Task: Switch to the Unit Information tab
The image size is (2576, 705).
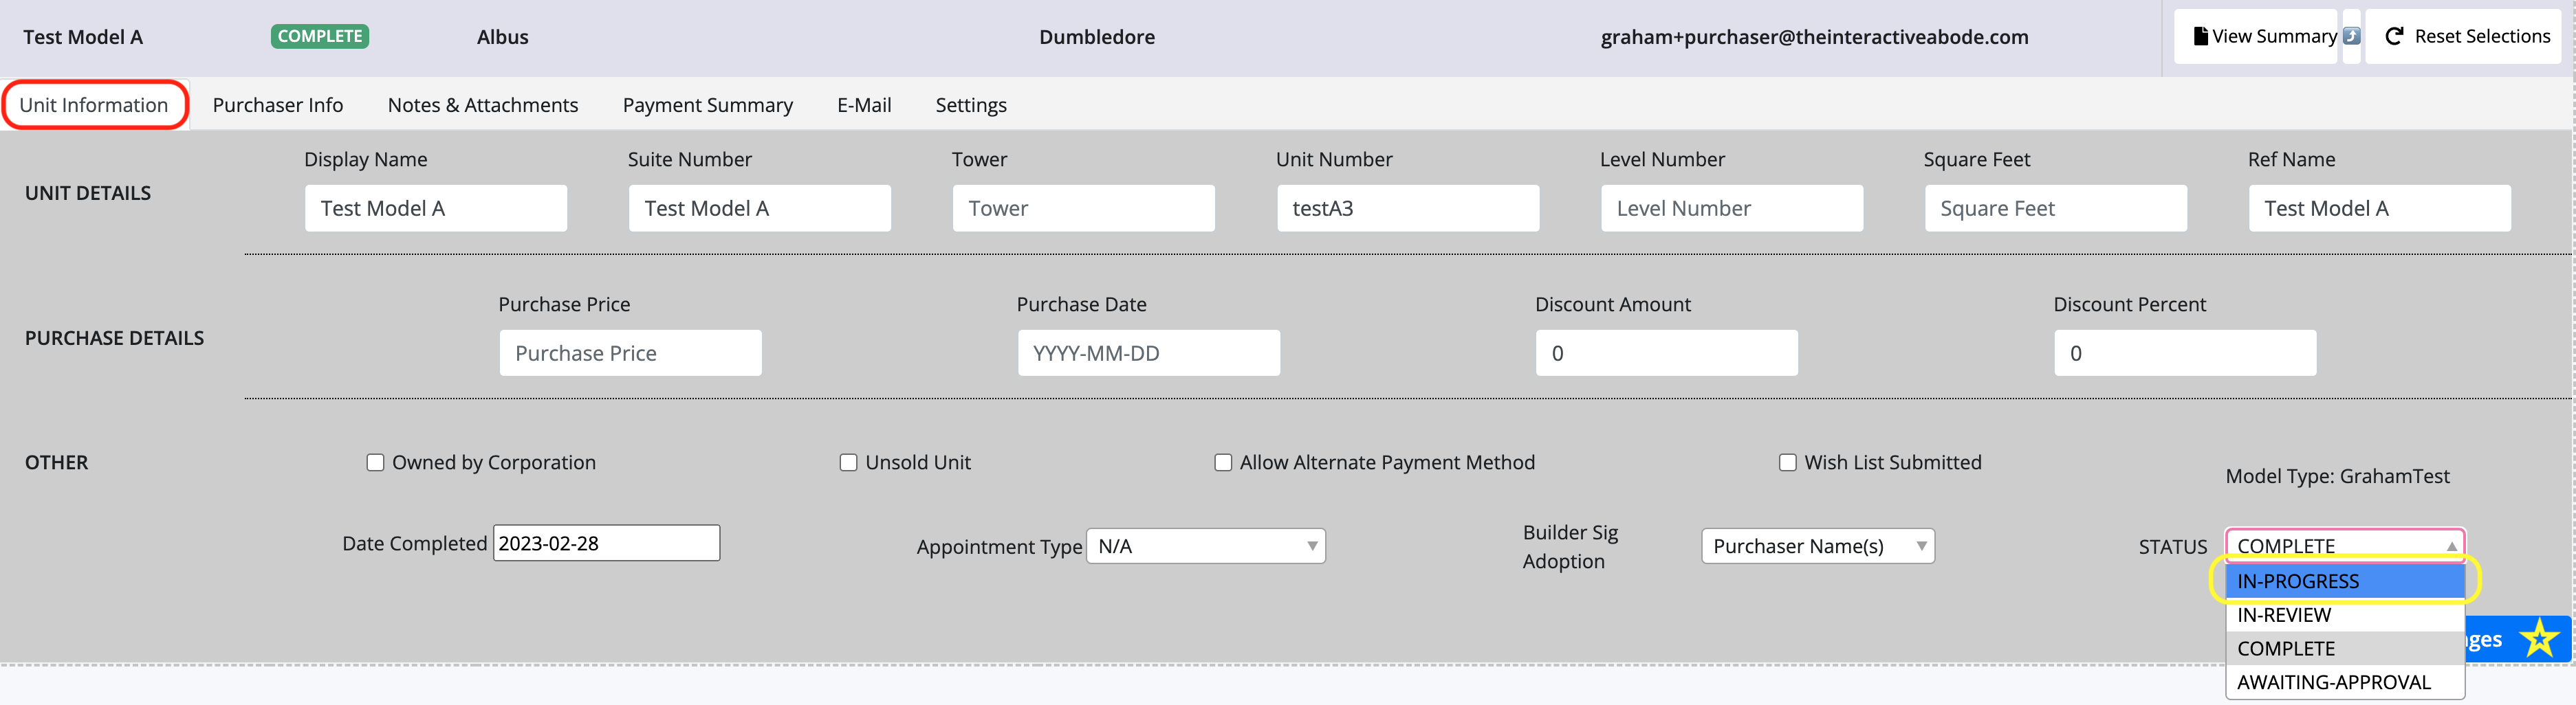Action: click(94, 105)
